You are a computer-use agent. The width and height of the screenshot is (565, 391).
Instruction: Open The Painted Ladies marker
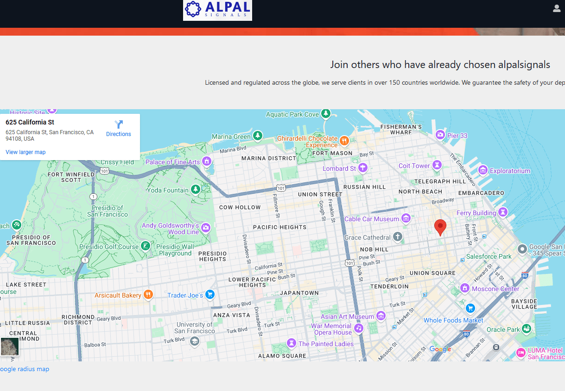click(x=291, y=343)
